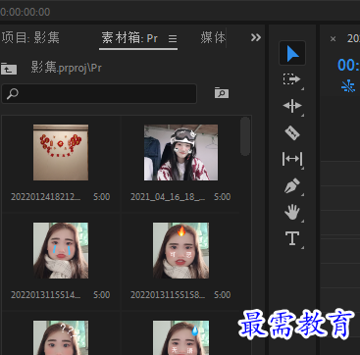Viewport: 360px width, 355px height.
Task: Select the Slip tool
Action: point(292,159)
